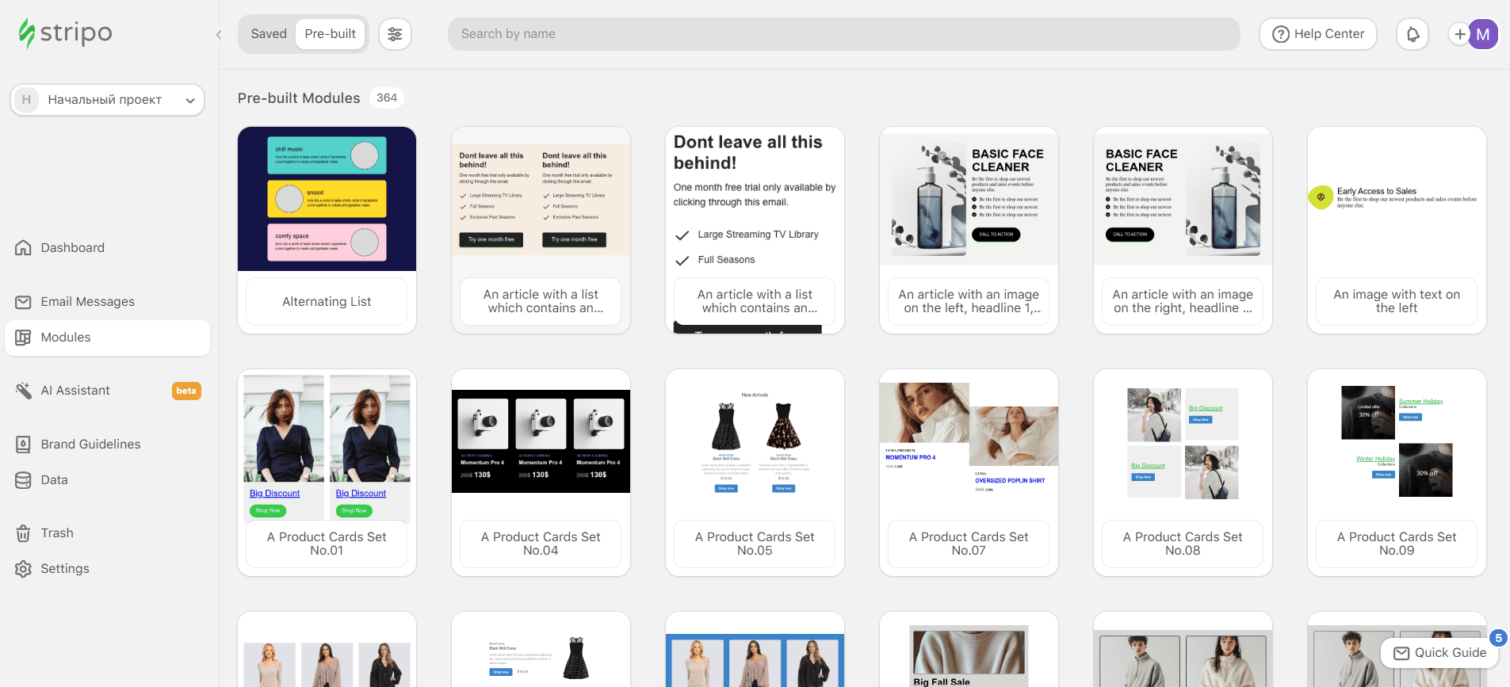1510x687 pixels.
Task: Click the beta badge next to AI Assistant
Action: point(186,391)
